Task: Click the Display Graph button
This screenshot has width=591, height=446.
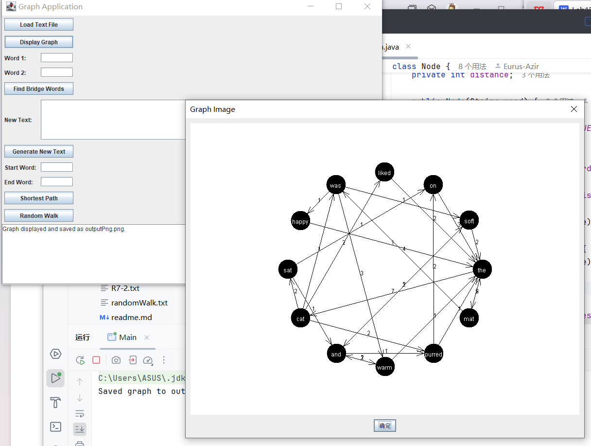Action: pyautogui.click(x=39, y=42)
